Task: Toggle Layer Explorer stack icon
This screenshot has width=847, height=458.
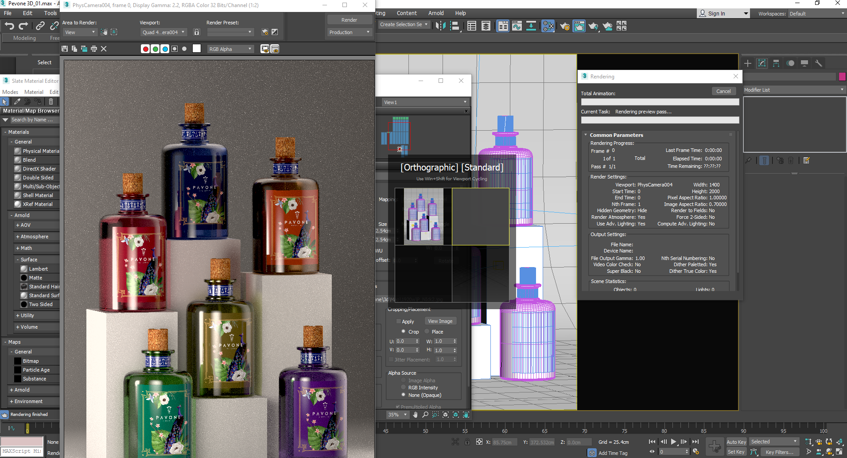Action: 486,26
